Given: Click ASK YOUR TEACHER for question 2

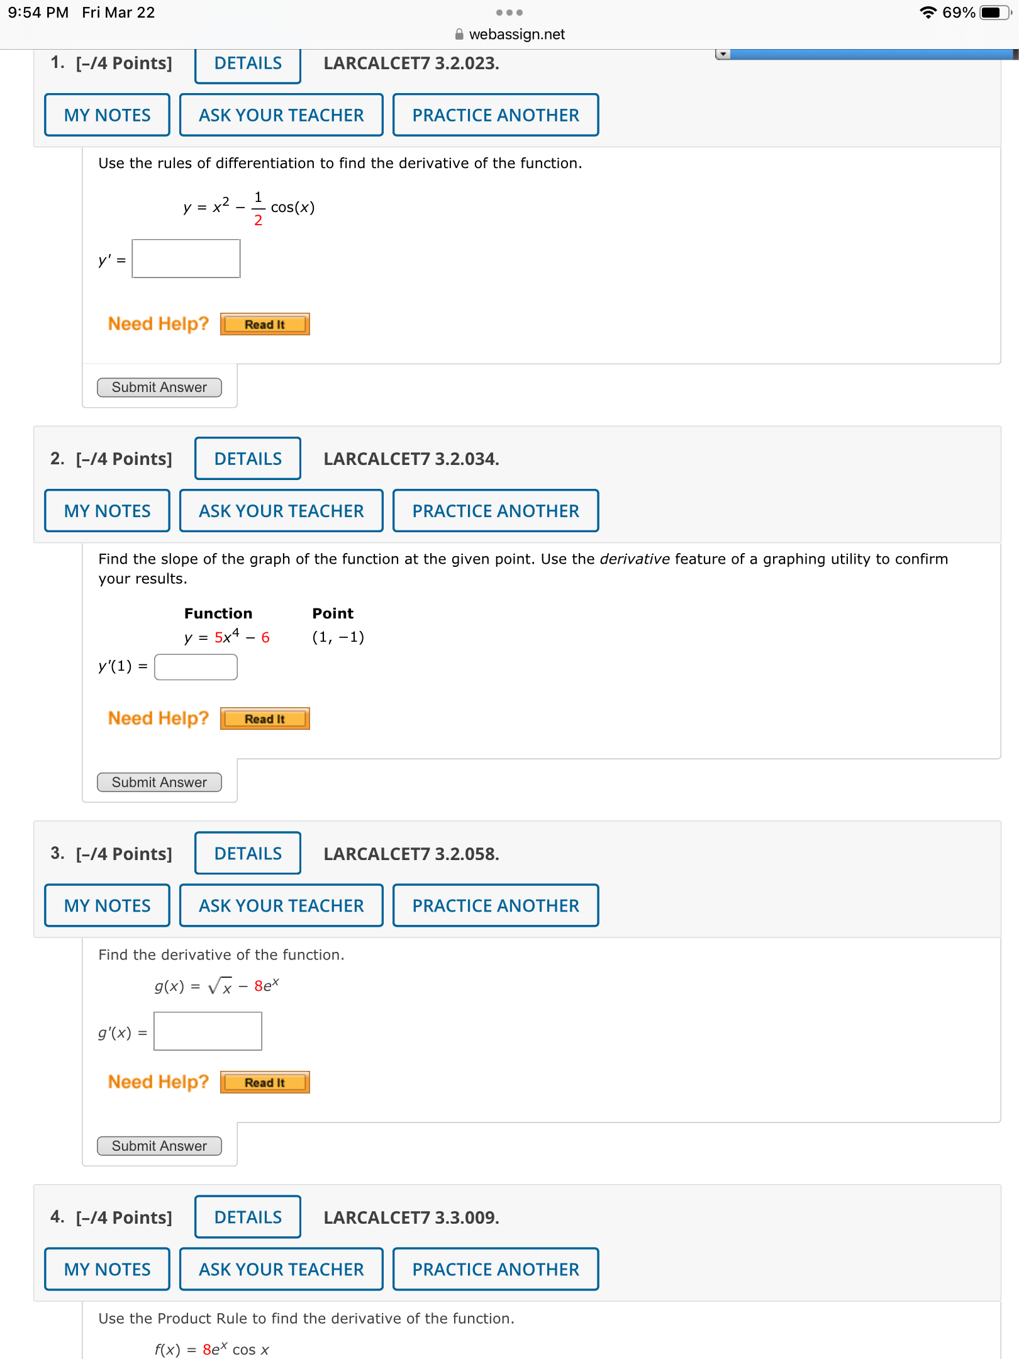Looking at the screenshot, I should pyautogui.click(x=281, y=510).
